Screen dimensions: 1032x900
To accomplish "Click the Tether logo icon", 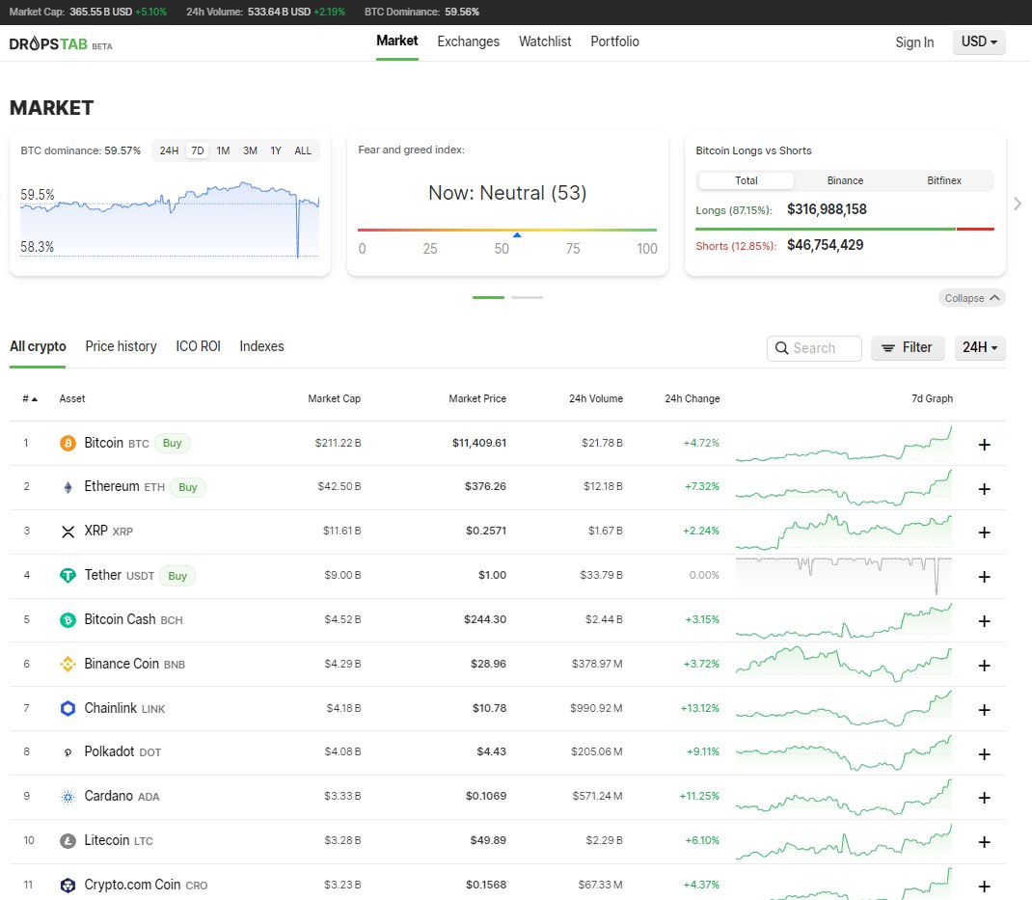I will (68, 576).
